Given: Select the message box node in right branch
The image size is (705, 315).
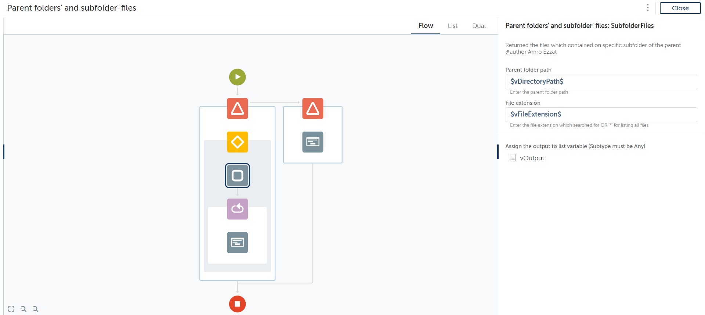Looking at the screenshot, I should 312,142.
